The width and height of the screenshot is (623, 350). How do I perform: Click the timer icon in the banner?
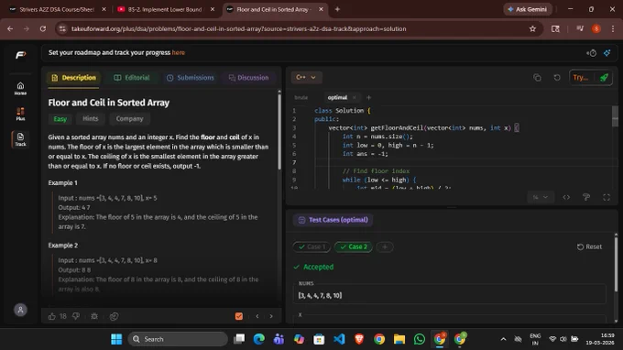click(x=591, y=53)
